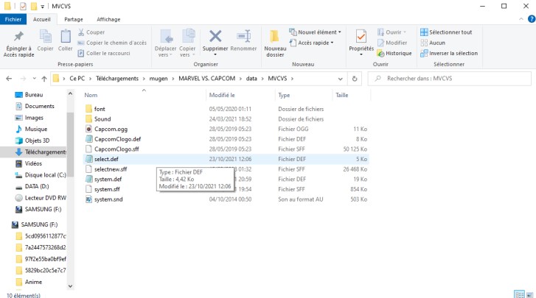Collapse the ribbon with the chevron

tap(521, 19)
